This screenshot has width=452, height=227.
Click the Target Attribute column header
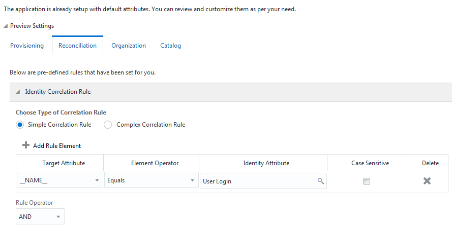click(60, 163)
